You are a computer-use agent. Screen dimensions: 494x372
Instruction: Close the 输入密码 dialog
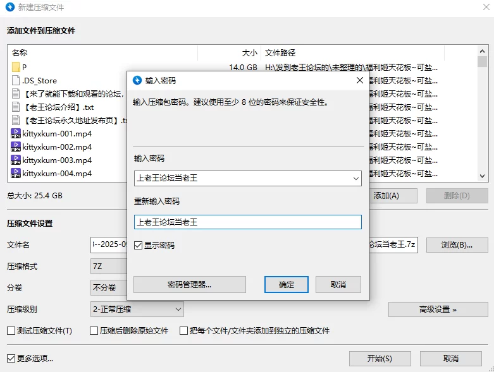360,80
